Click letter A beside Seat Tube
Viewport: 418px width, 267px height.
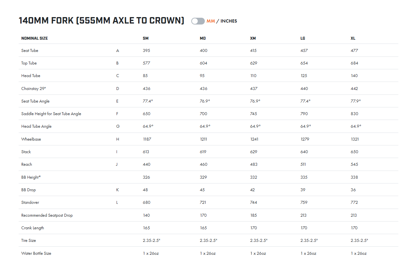118,51
